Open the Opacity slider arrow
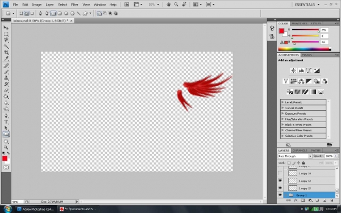341x213 pixels. pyautogui.click(x=336, y=156)
